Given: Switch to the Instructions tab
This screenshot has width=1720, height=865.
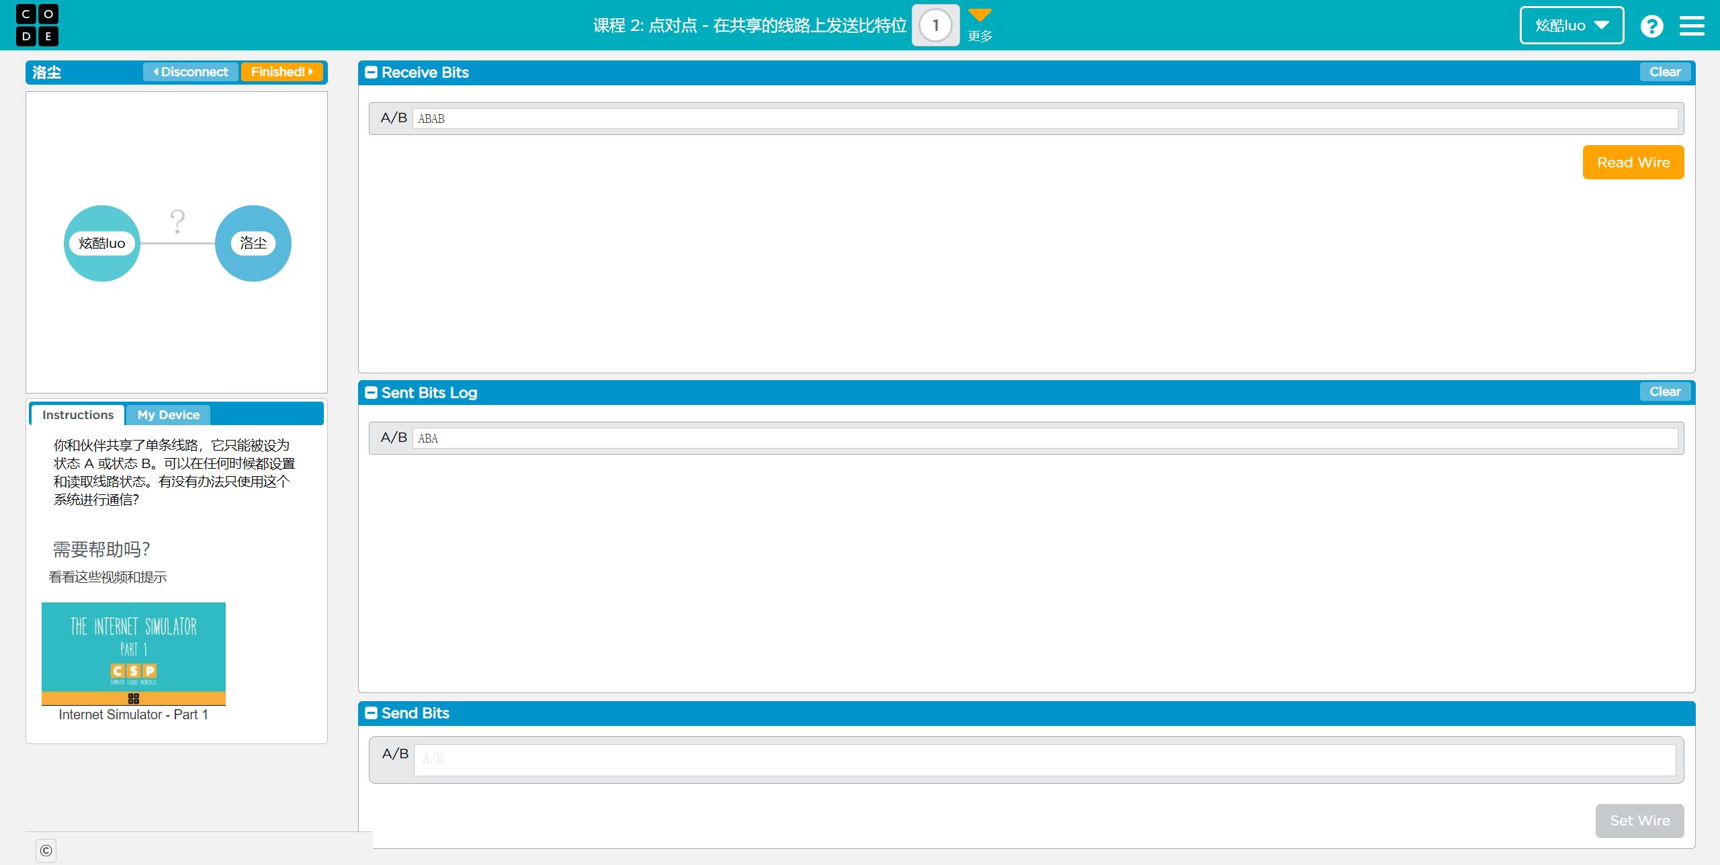Looking at the screenshot, I should (x=78, y=415).
